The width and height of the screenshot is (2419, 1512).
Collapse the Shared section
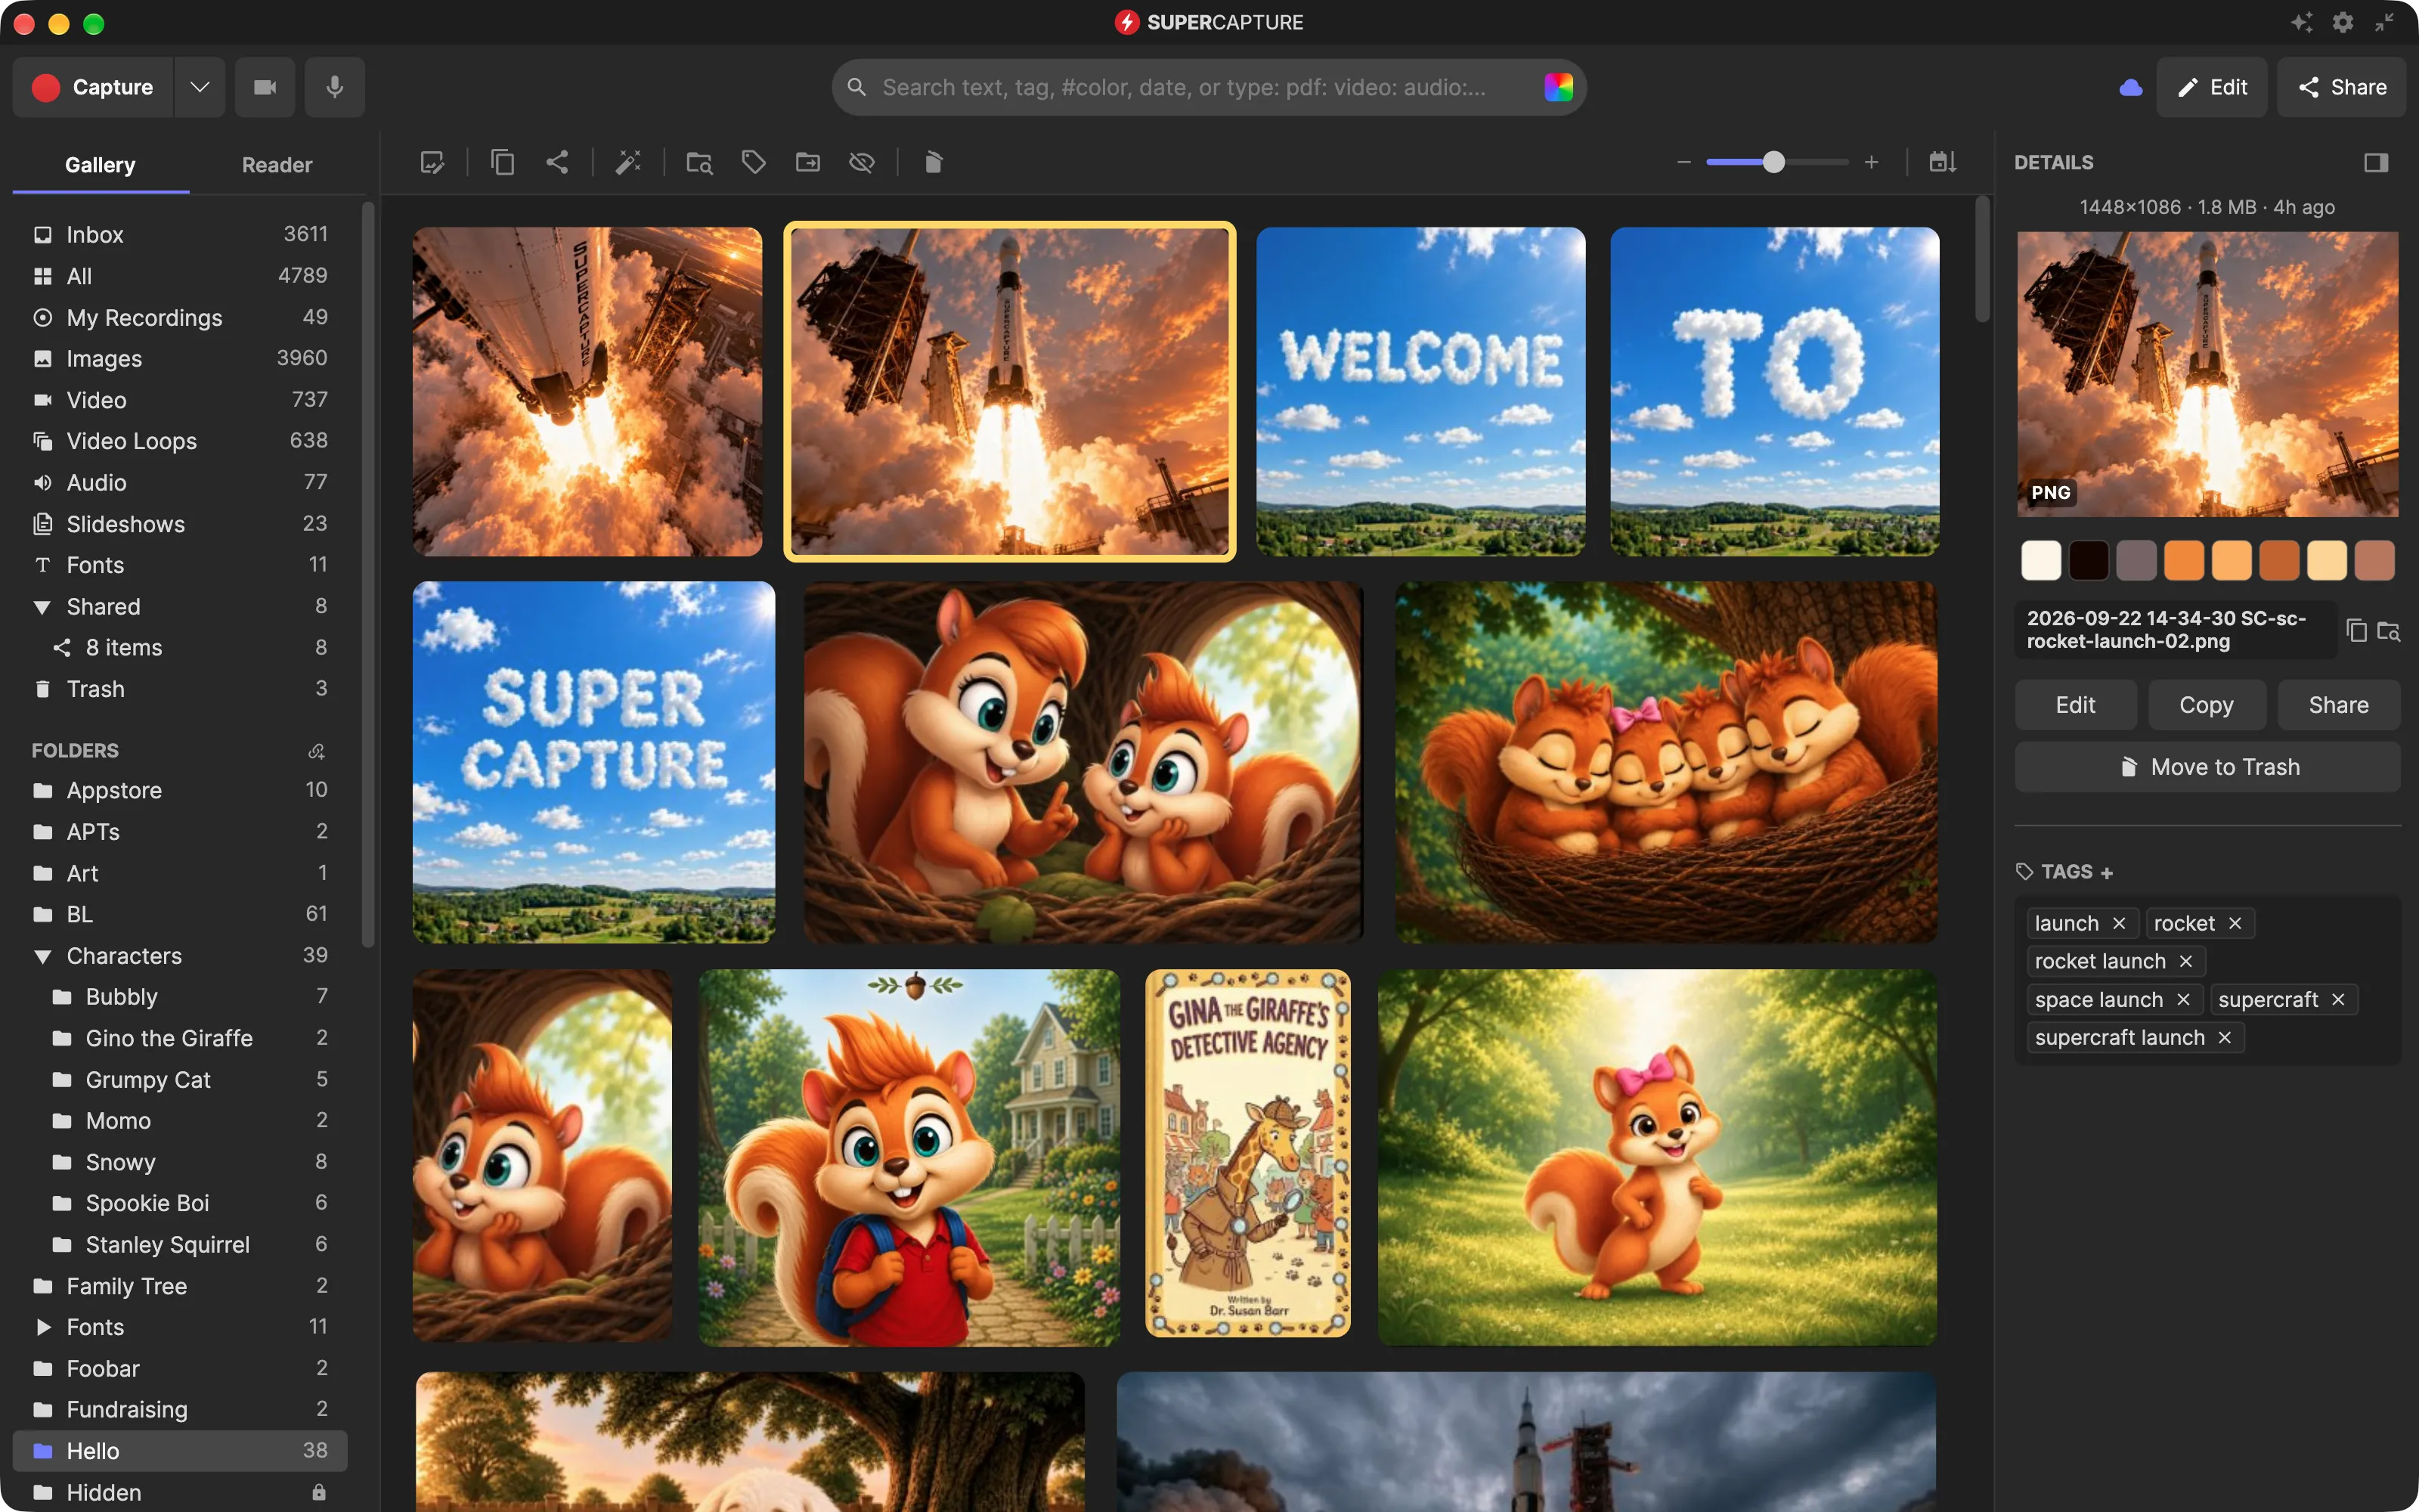coord(42,607)
